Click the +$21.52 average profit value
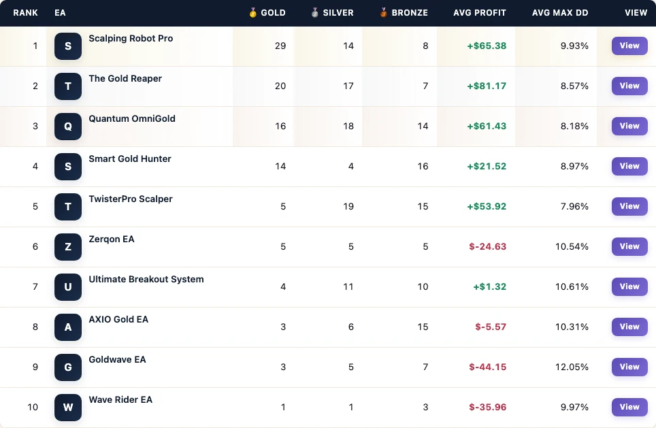656x428 pixels. coord(487,166)
